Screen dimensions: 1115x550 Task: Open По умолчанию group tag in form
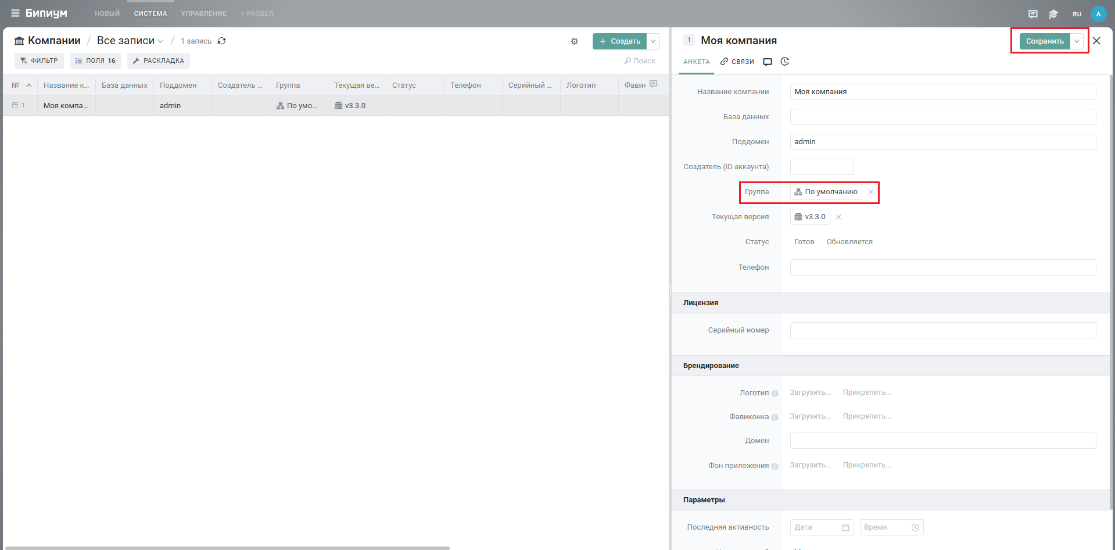pyautogui.click(x=826, y=192)
